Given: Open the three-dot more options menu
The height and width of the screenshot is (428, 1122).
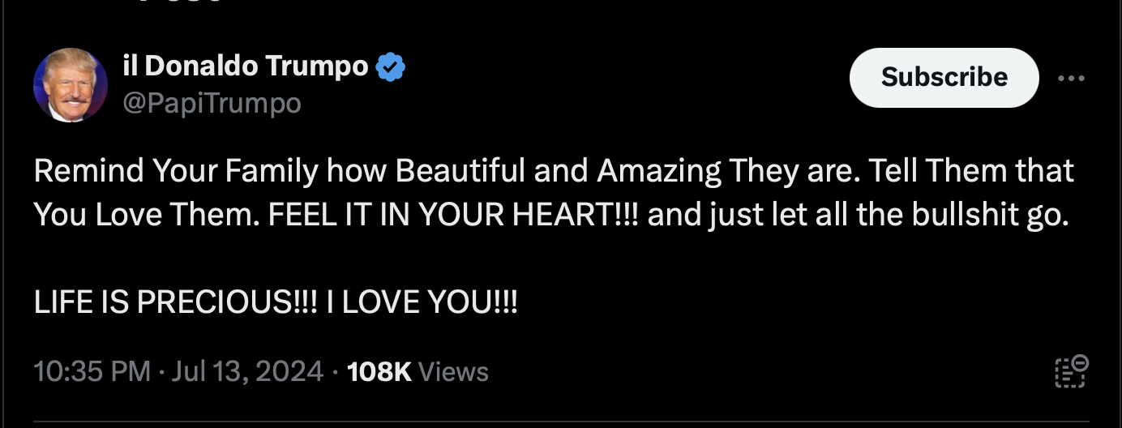Looking at the screenshot, I should (x=1072, y=79).
